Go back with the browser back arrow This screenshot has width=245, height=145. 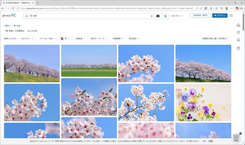click(x=3, y=9)
